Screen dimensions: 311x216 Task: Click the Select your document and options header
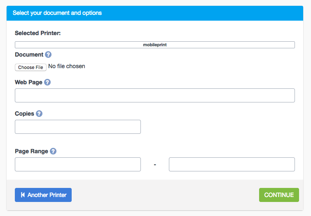coord(57,13)
